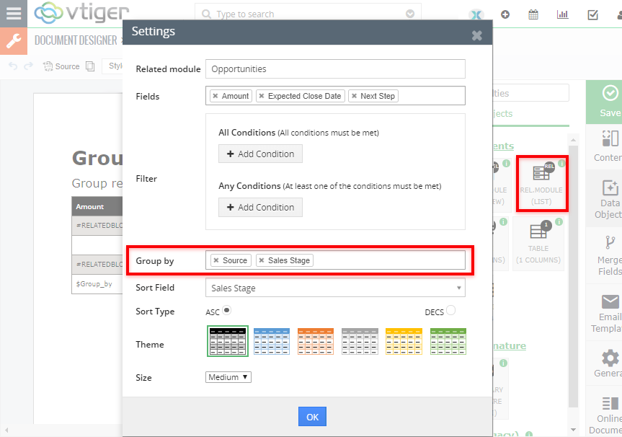Open the calendar icon in the top bar
Viewport: 622px width, 437px height.
point(533,14)
